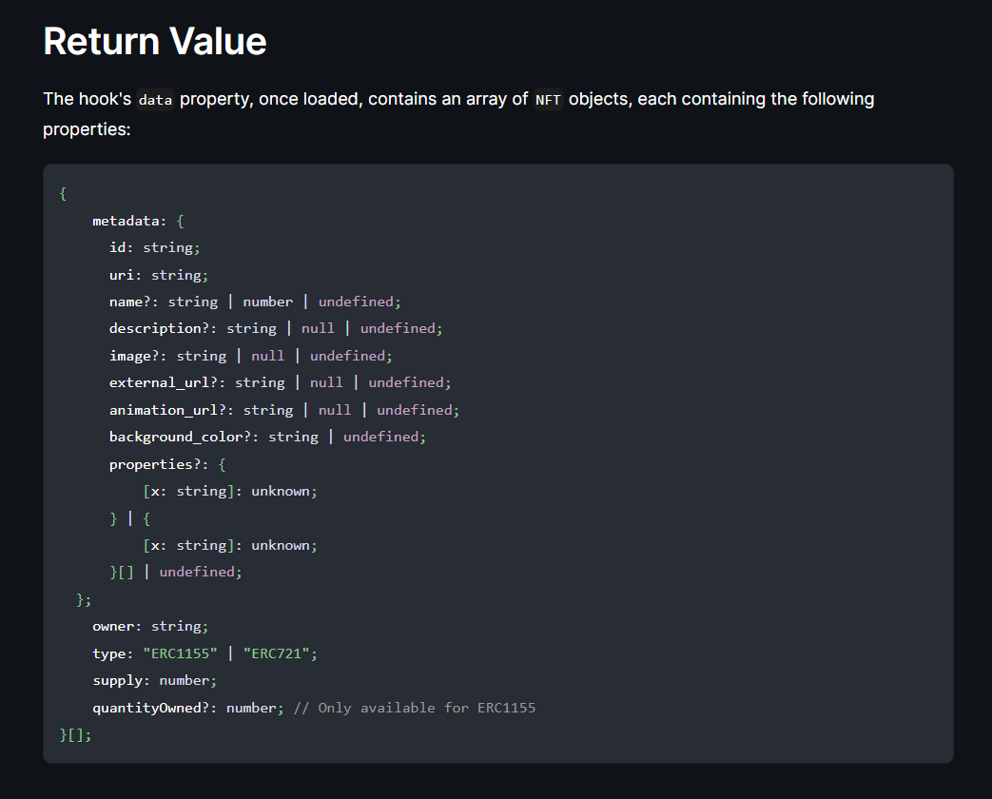Click the '} | {' code line
This screenshot has width=992, height=799.
click(x=129, y=518)
